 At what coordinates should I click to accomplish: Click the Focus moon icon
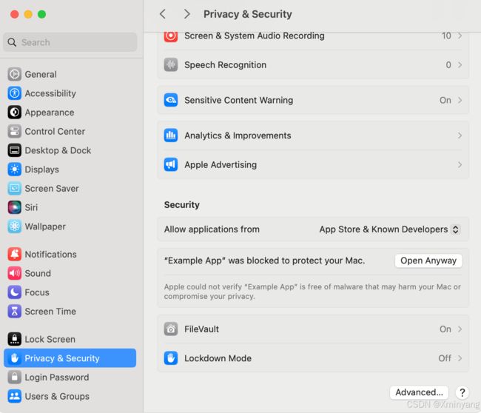tap(14, 292)
